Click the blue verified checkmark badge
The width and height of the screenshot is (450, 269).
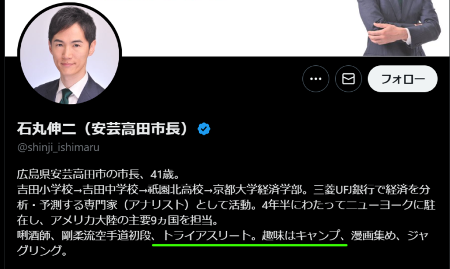click(204, 129)
